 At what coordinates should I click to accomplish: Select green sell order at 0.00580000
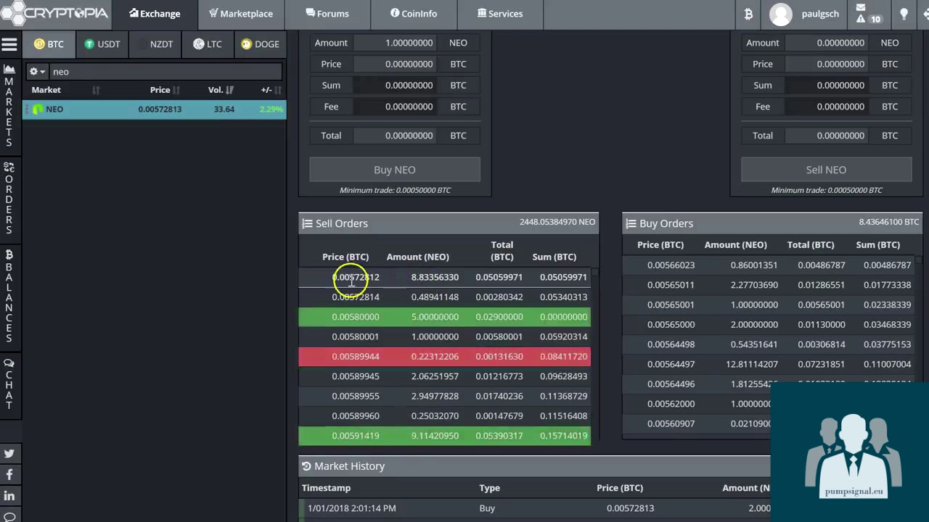(444, 317)
